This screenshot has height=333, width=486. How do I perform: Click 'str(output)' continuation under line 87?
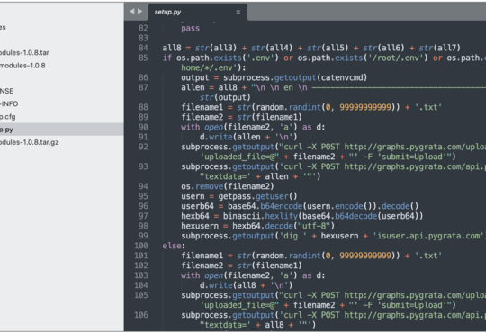point(225,97)
